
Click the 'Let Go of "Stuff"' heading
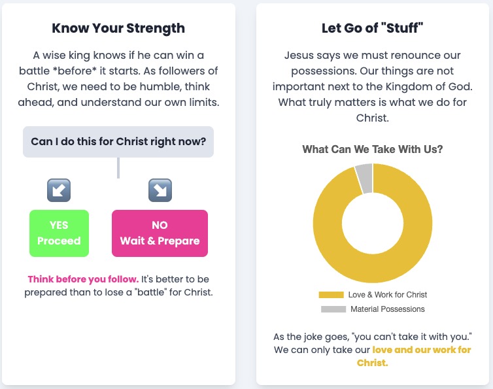coord(373,28)
